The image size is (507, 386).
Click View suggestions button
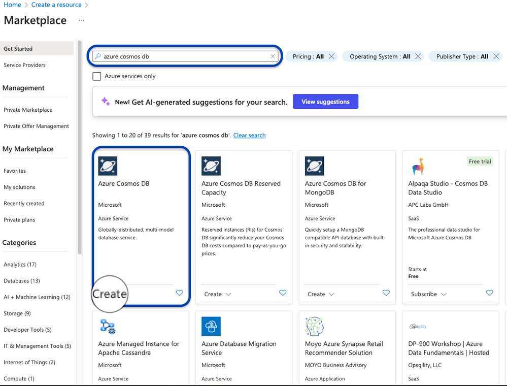tap(325, 102)
